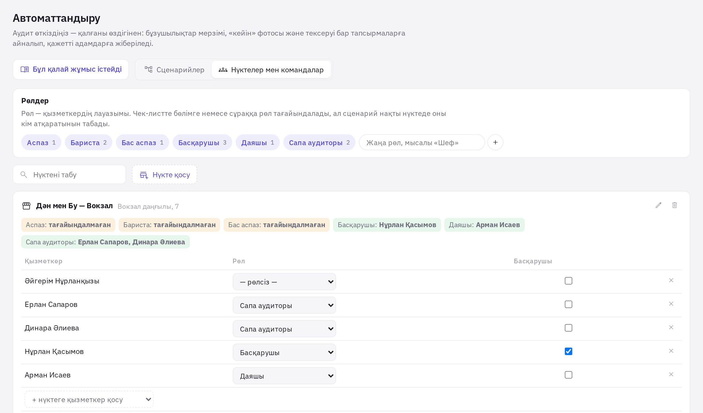The height and width of the screenshot is (413, 703).
Task: Open the Даяшы role dropdown for Арман Исаев
Action: pyautogui.click(x=284, y=376)
